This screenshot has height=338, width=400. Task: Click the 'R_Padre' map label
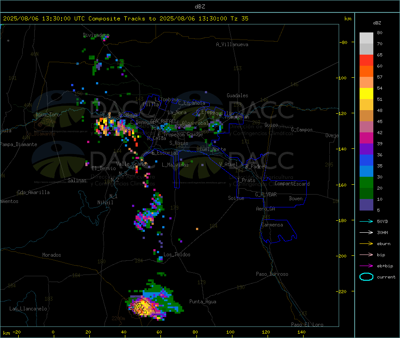[x=255, y=167]
